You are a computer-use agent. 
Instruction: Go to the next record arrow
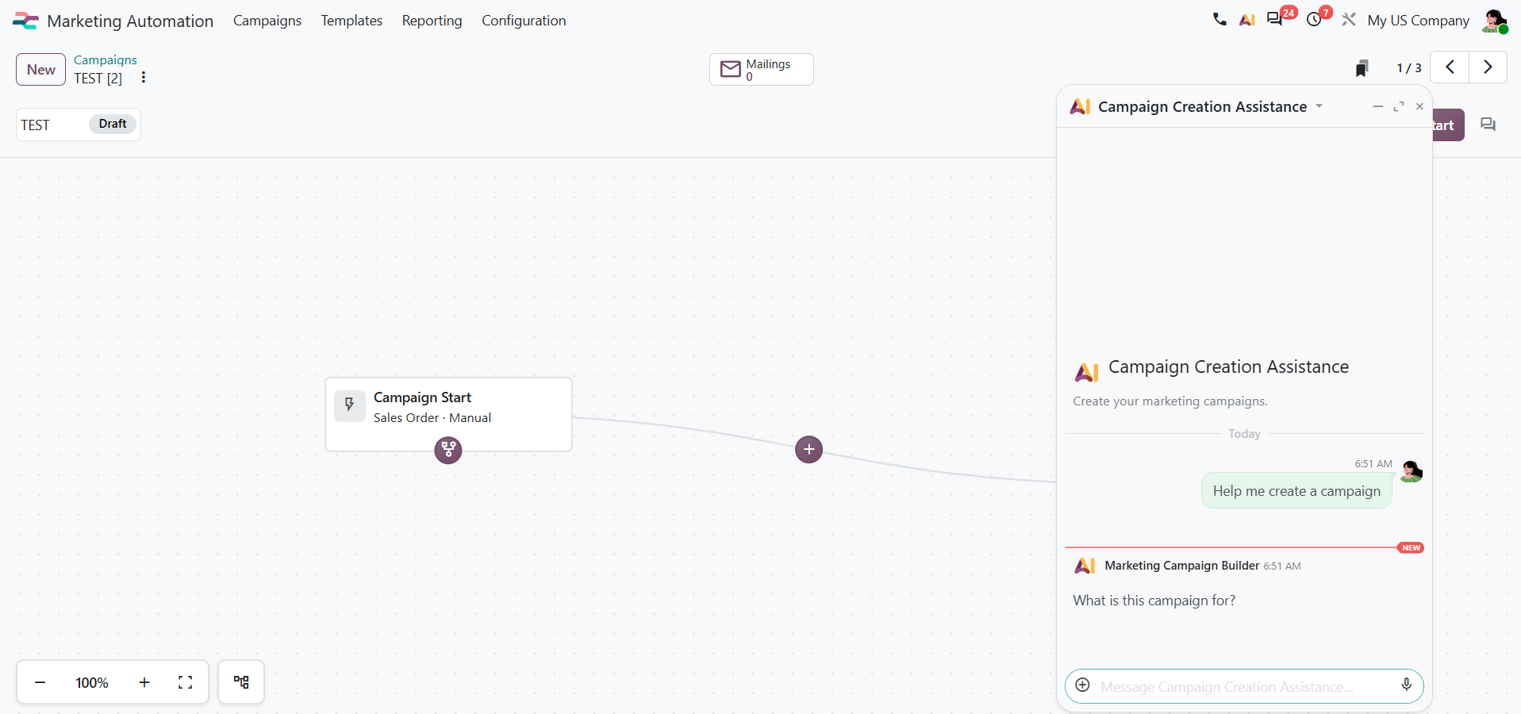pyautogui.click(x=1488, y=67)
